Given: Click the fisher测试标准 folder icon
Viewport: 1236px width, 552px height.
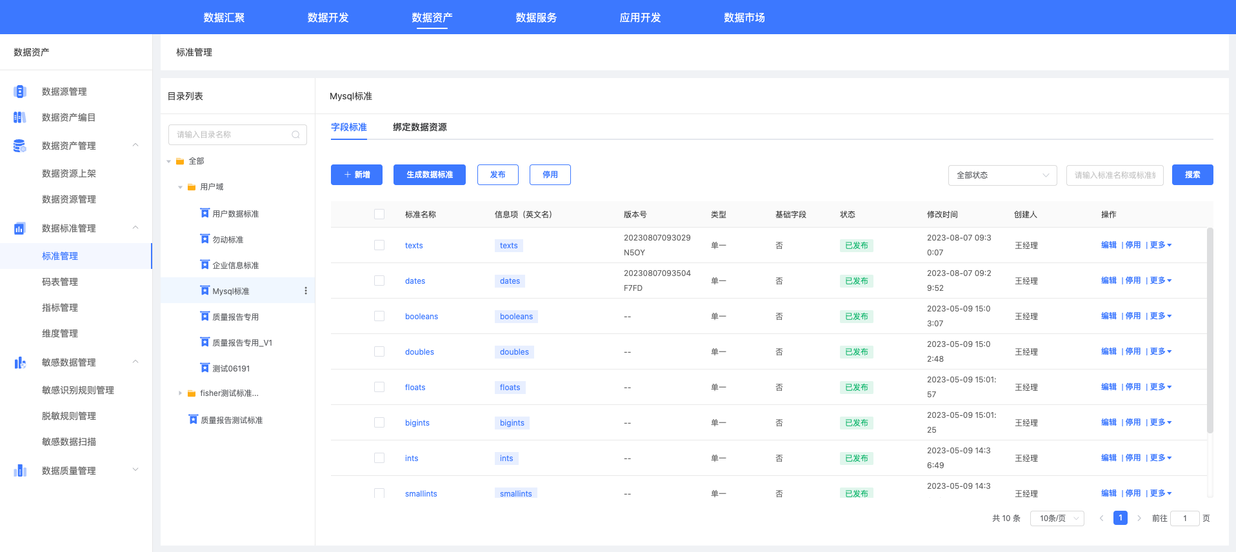Looking at the screenshot, I should pyautogui.click(x=192, y=393).
